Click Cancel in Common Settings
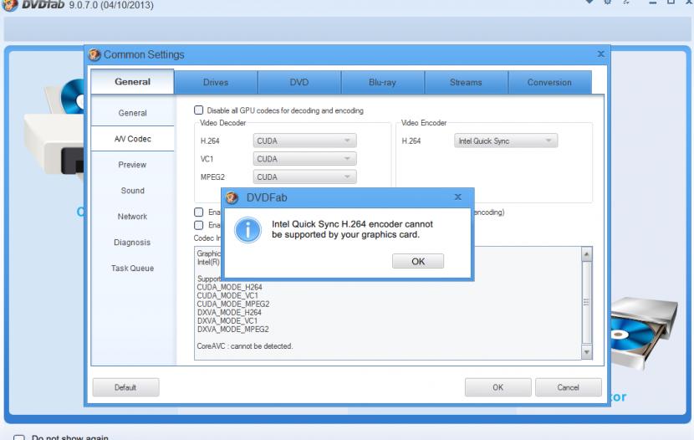694x440 pixels. [569, 387]
